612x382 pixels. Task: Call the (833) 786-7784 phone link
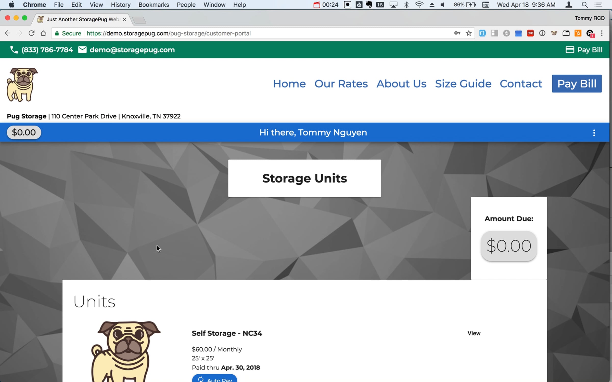pyautogui.click(x=47, y=50)
